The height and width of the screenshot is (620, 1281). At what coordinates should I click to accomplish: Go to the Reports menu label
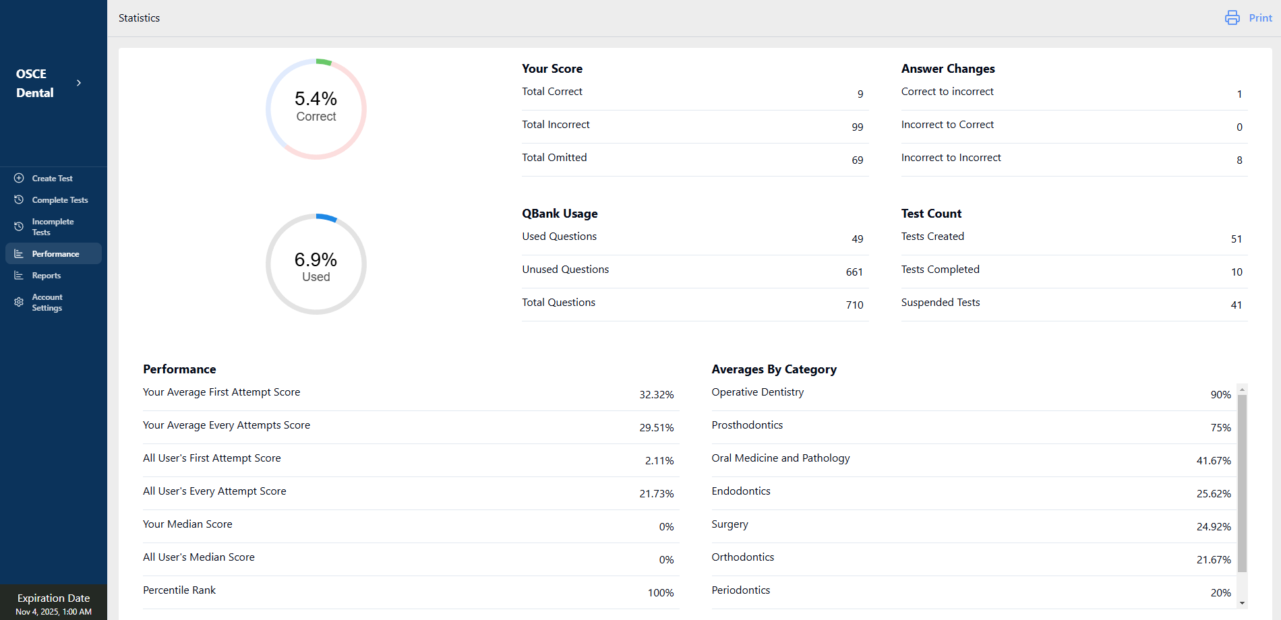[47, 276]
